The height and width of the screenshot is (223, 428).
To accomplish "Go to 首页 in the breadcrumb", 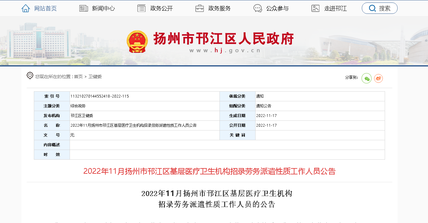I will click(x=78, y=77).
